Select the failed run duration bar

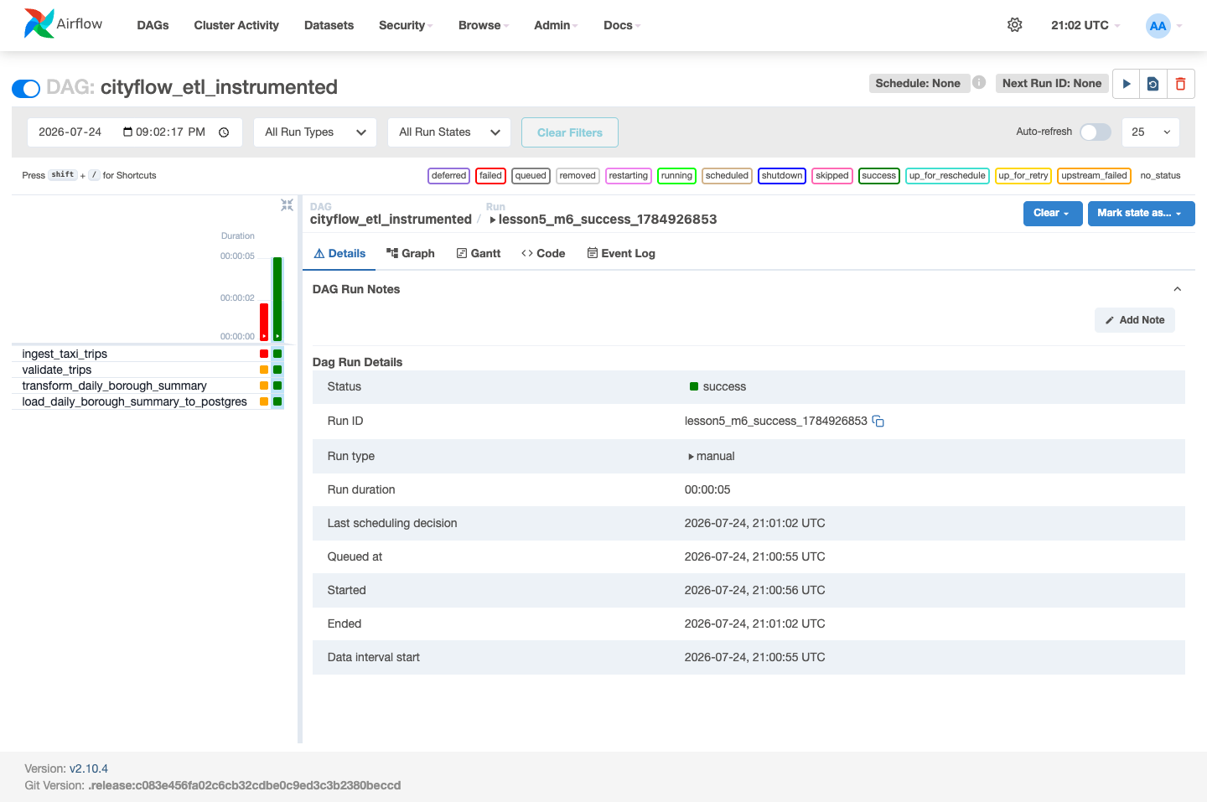click(264, 322)
